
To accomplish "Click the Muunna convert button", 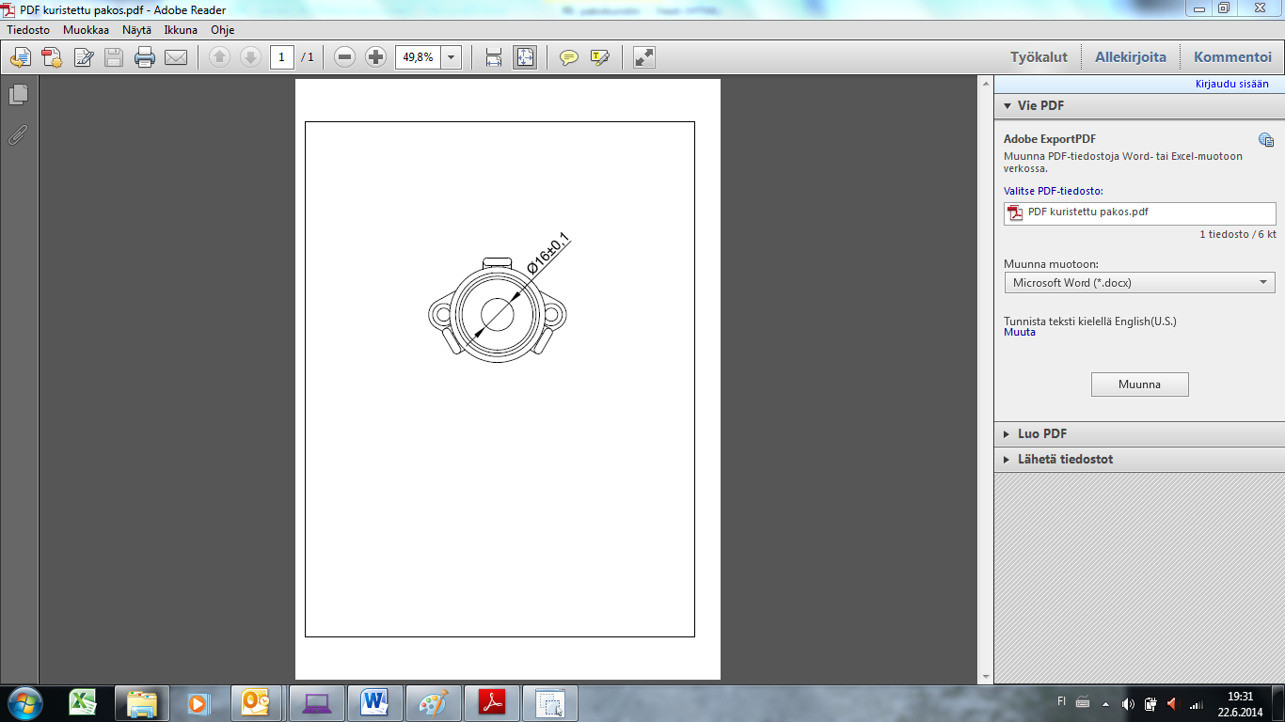I will 1139,385.
